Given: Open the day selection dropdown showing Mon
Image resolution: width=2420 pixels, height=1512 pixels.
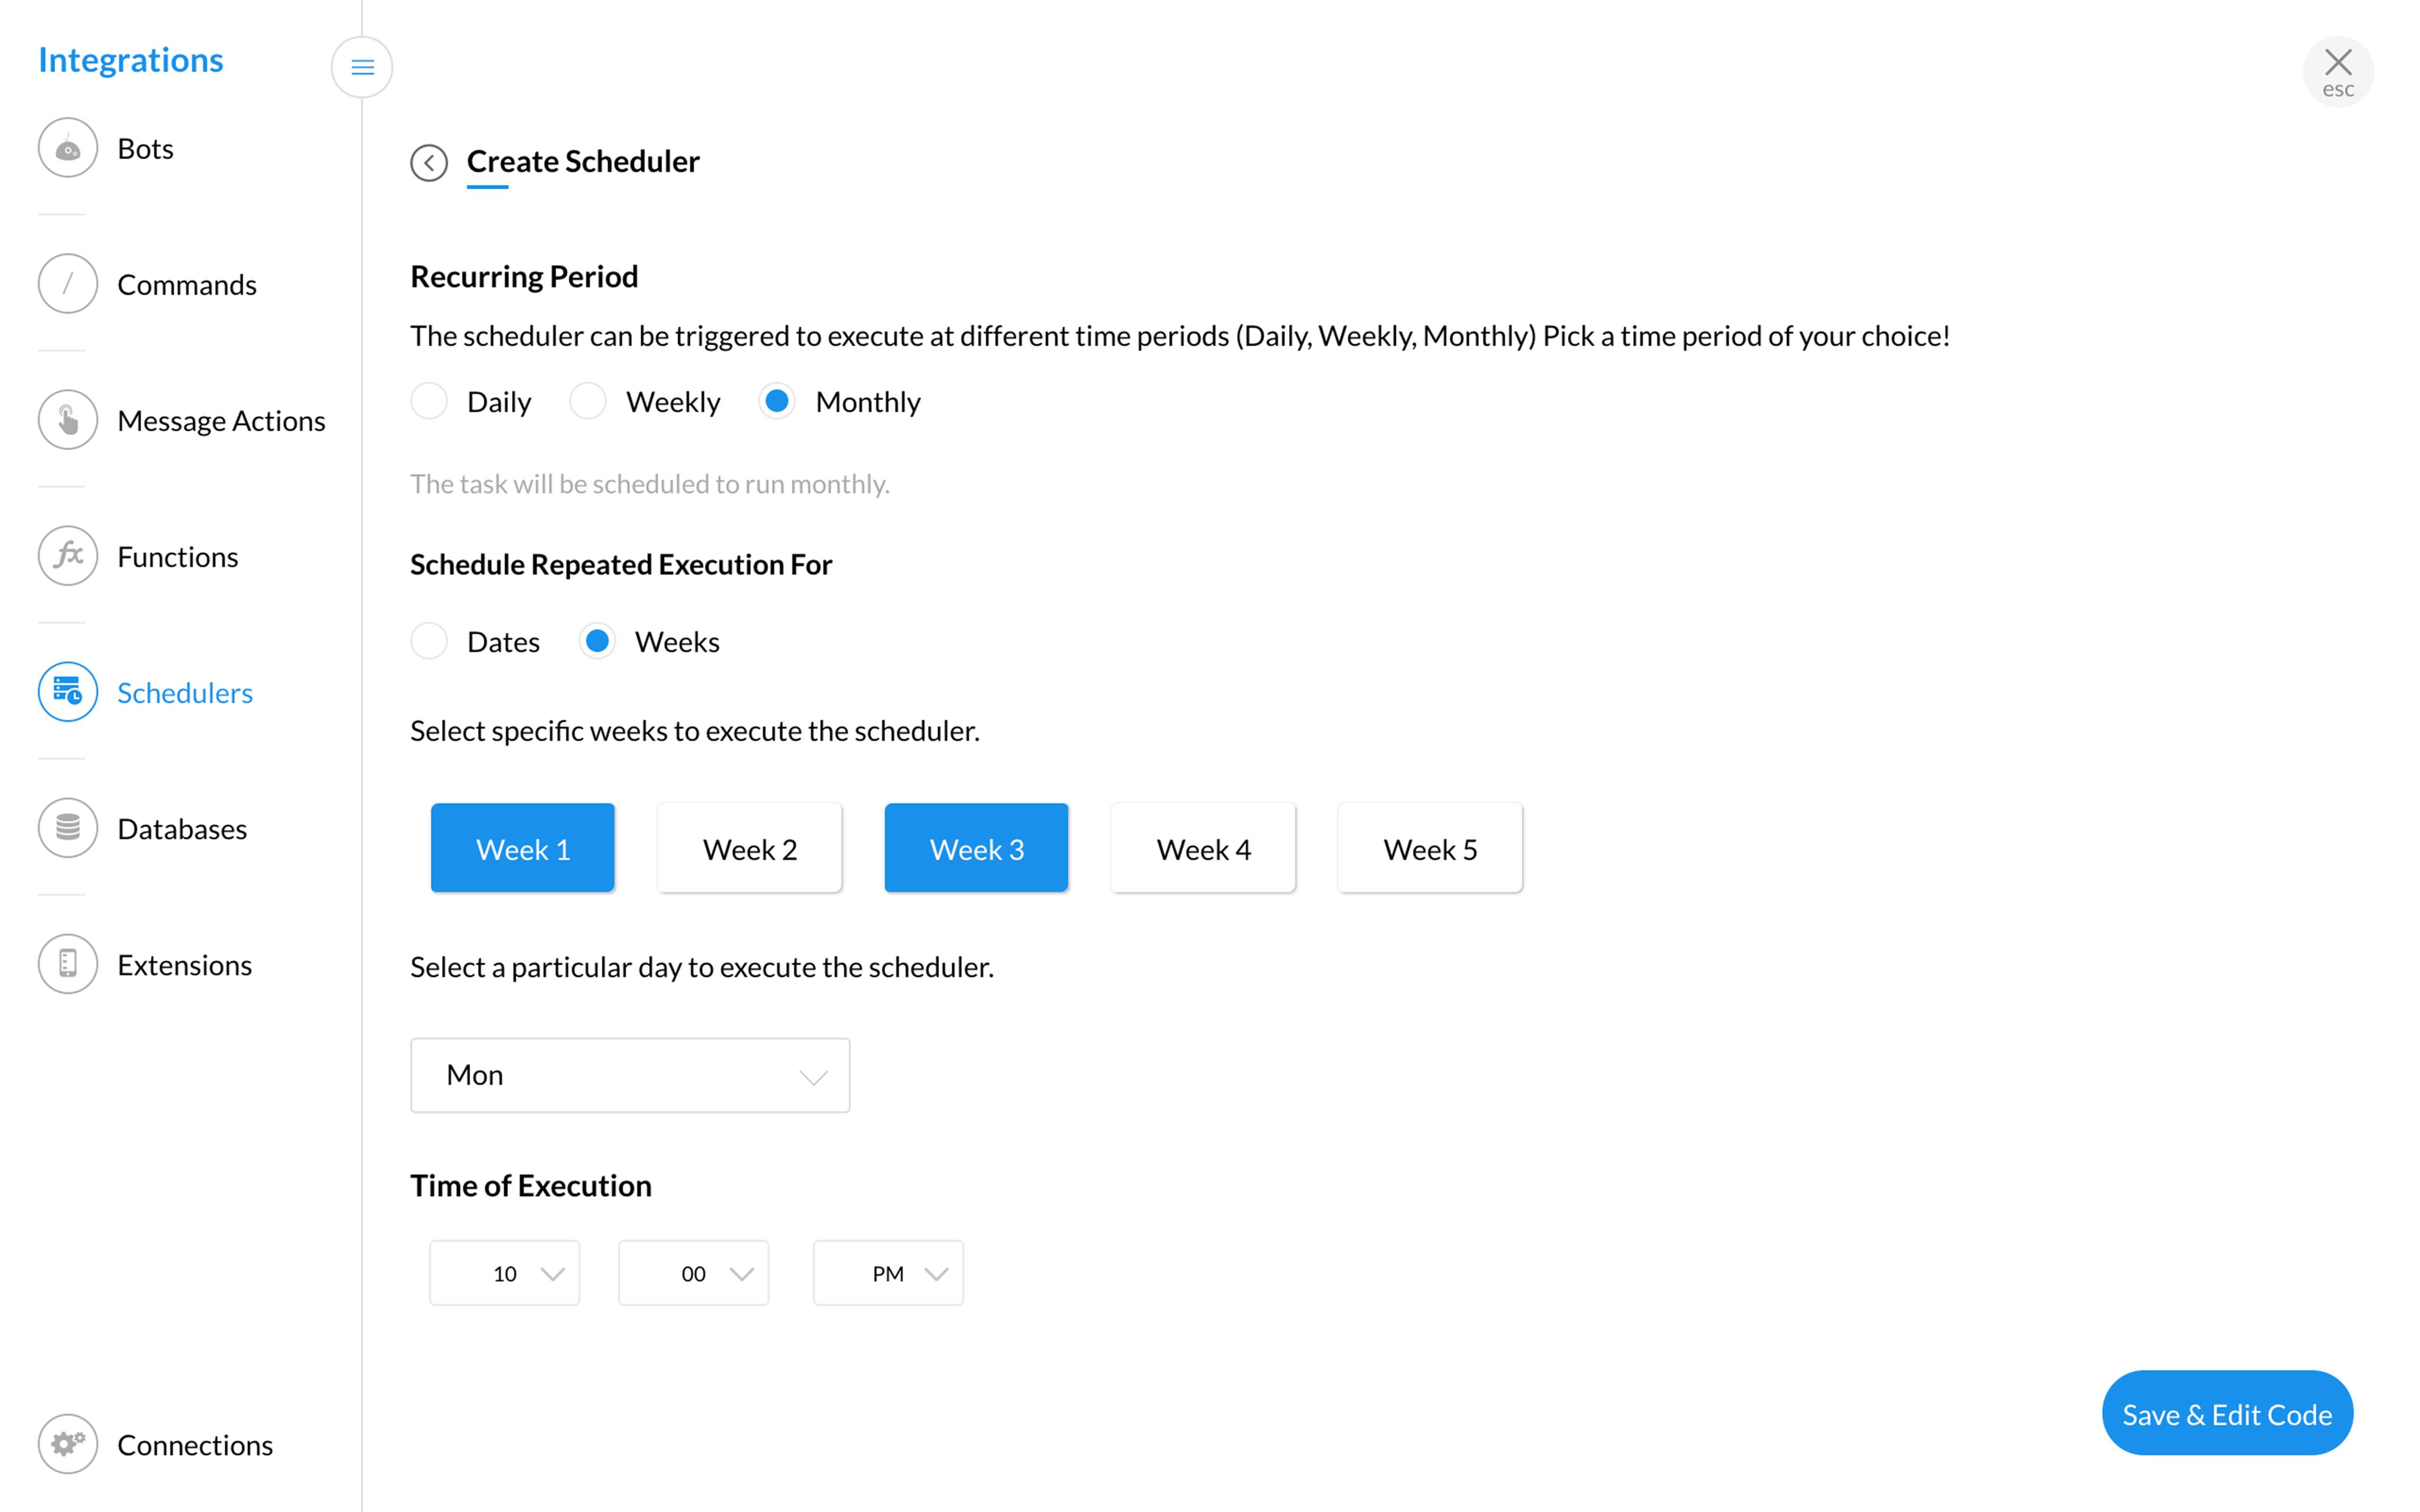Looking at the screenshot, I should tap(629, 1074).
